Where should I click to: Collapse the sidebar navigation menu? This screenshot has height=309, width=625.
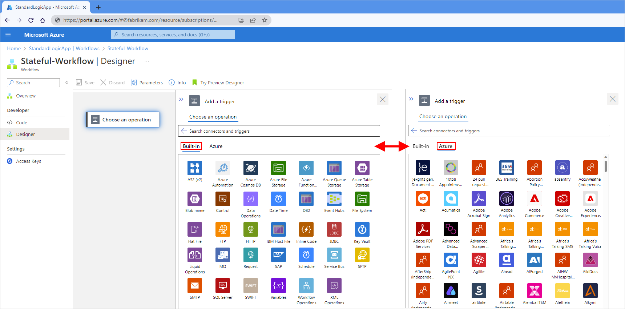tap(67, 83)
